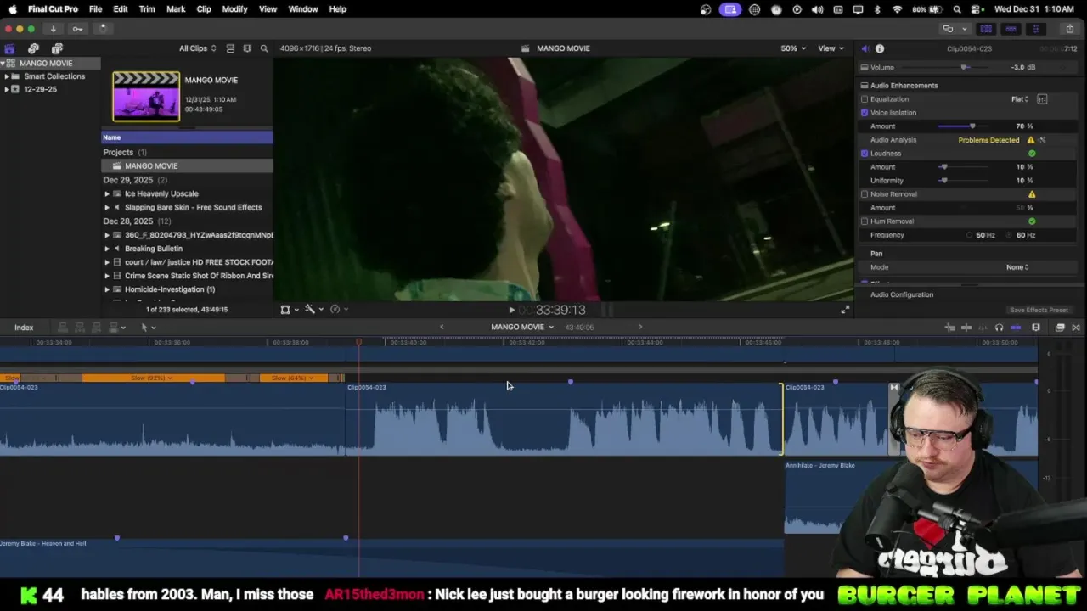
Task: Click the browser search magnifier icon
Action: tap(264, 48)
